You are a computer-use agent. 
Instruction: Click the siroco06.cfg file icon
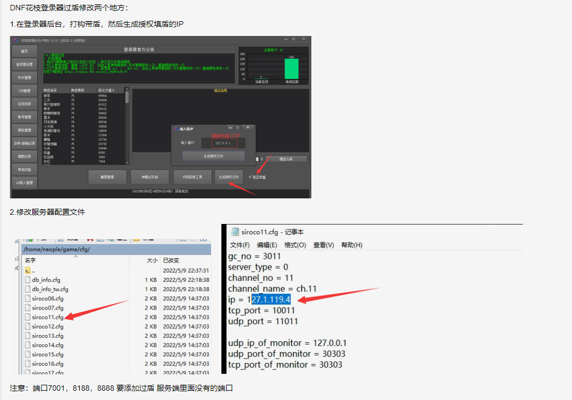point(28,298)
